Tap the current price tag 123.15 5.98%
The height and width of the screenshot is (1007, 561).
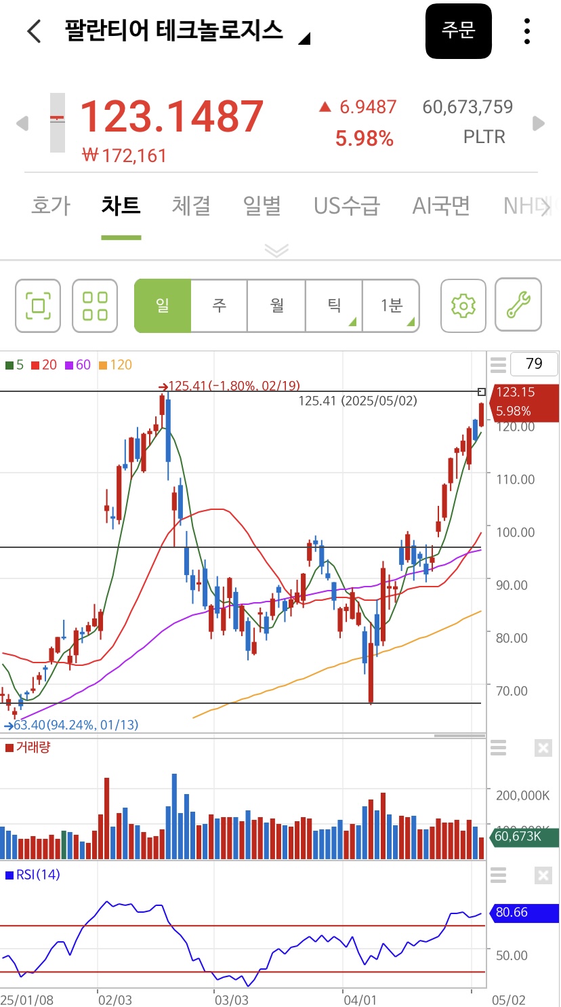tap(524, 401)
